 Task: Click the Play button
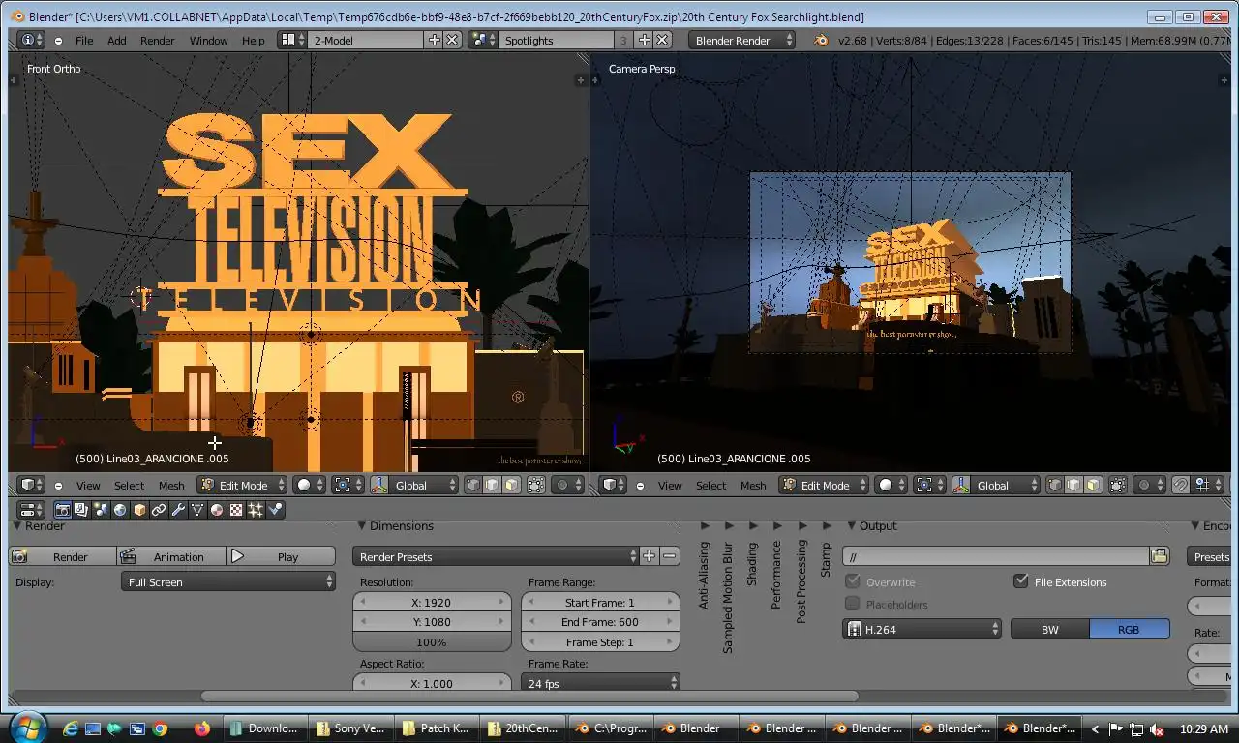click(x=281, y=556)
